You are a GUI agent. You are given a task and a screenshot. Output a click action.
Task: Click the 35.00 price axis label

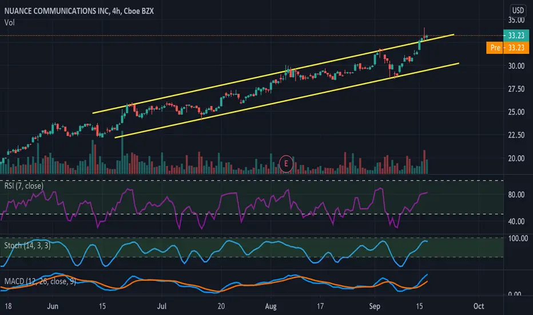click(x=516, y=19)
